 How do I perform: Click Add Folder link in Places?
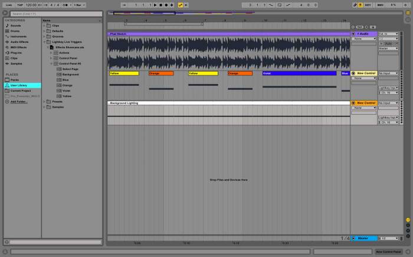(x=18, y=101)
